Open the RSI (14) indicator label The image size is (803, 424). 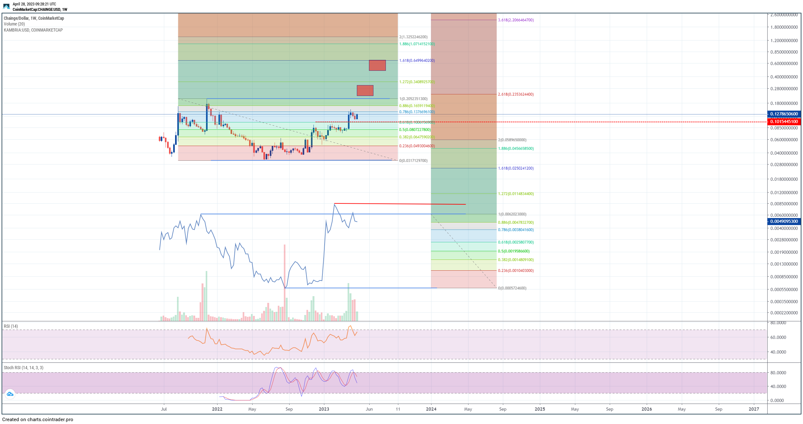point(11,326)
